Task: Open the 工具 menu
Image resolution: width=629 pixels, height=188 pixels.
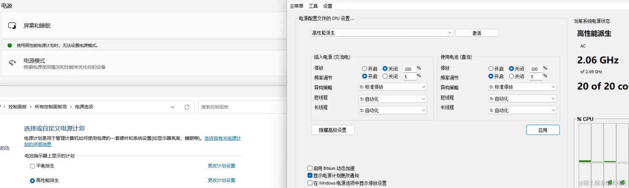Action: (x=313, y=6)
